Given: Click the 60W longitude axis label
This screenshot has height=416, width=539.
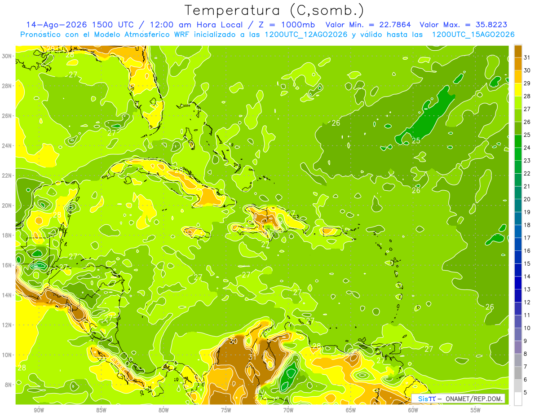Looking at the screenshot, I should pos(413,410).
